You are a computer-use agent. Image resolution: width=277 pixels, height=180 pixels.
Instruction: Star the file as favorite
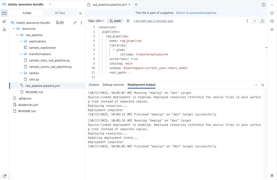coord(128,21)
